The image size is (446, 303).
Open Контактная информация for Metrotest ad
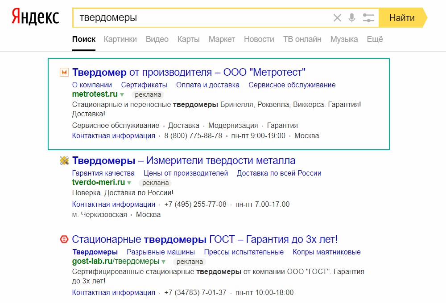[114, 135]
